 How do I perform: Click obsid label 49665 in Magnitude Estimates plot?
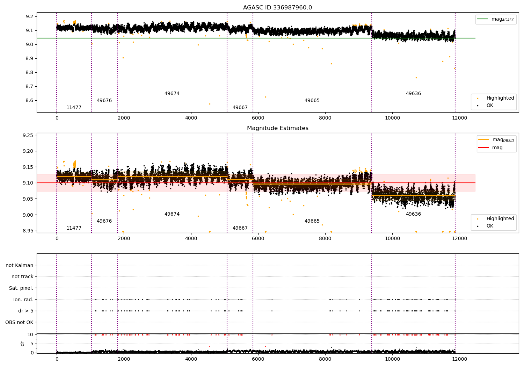click(312, 221)
